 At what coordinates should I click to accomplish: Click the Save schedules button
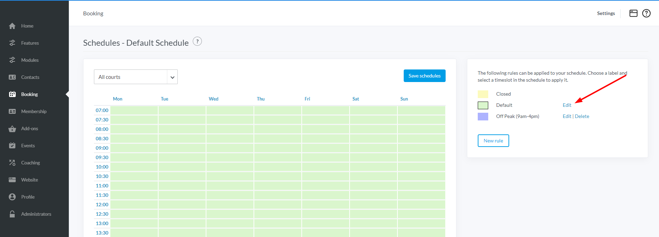[424, 76]
